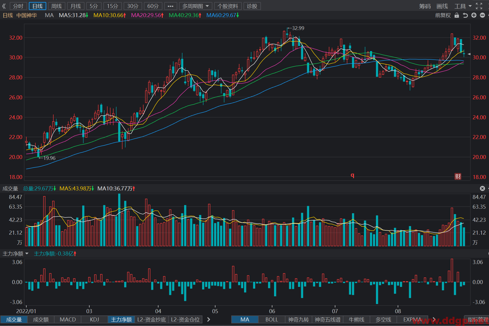Show more indicator tabs after L2-资金合位
The width and height of the screenshot is (489, 326).
click(x=209, y=319)
